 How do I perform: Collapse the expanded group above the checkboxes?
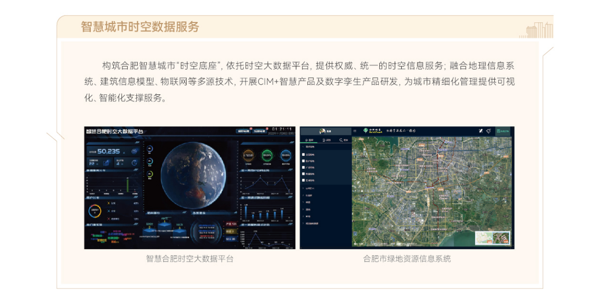point(303,147)
